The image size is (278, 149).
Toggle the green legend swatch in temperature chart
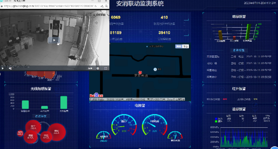pyautogui.click(x=216, y=121)
